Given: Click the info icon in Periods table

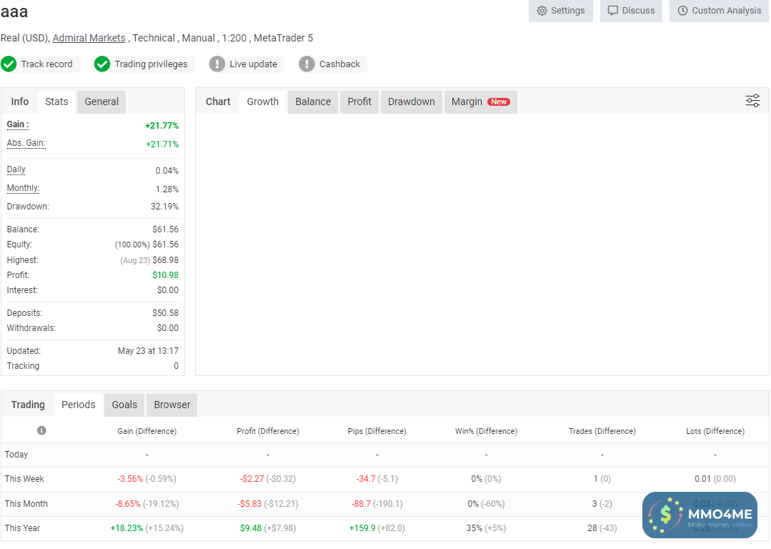Looking at the screenshot, I should point(41,430).
